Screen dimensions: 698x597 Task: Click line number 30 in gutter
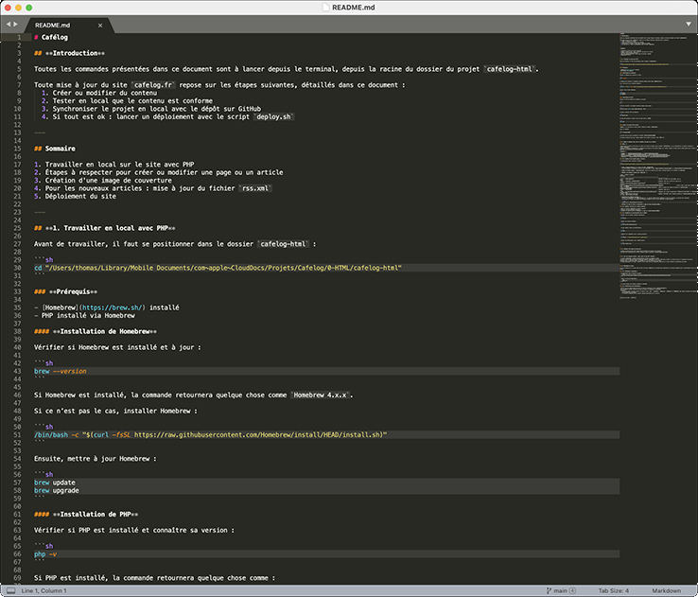pyautogui.click(x=17, y=268)
